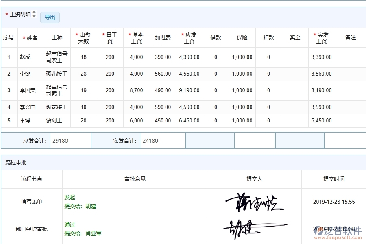Click the 导出 export button

(x=50, y=17)
